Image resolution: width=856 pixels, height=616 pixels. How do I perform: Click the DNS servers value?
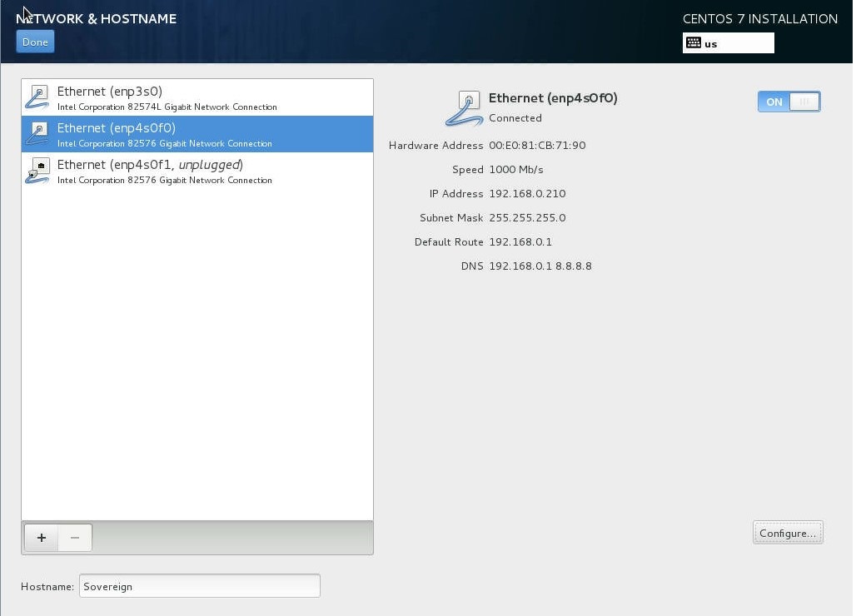pyautogui.click(x=540, y=266)
